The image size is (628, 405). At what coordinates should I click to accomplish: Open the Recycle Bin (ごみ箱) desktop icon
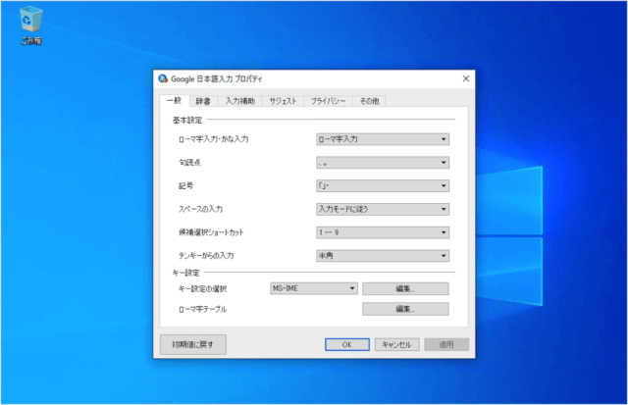click(x=30, y=22)
